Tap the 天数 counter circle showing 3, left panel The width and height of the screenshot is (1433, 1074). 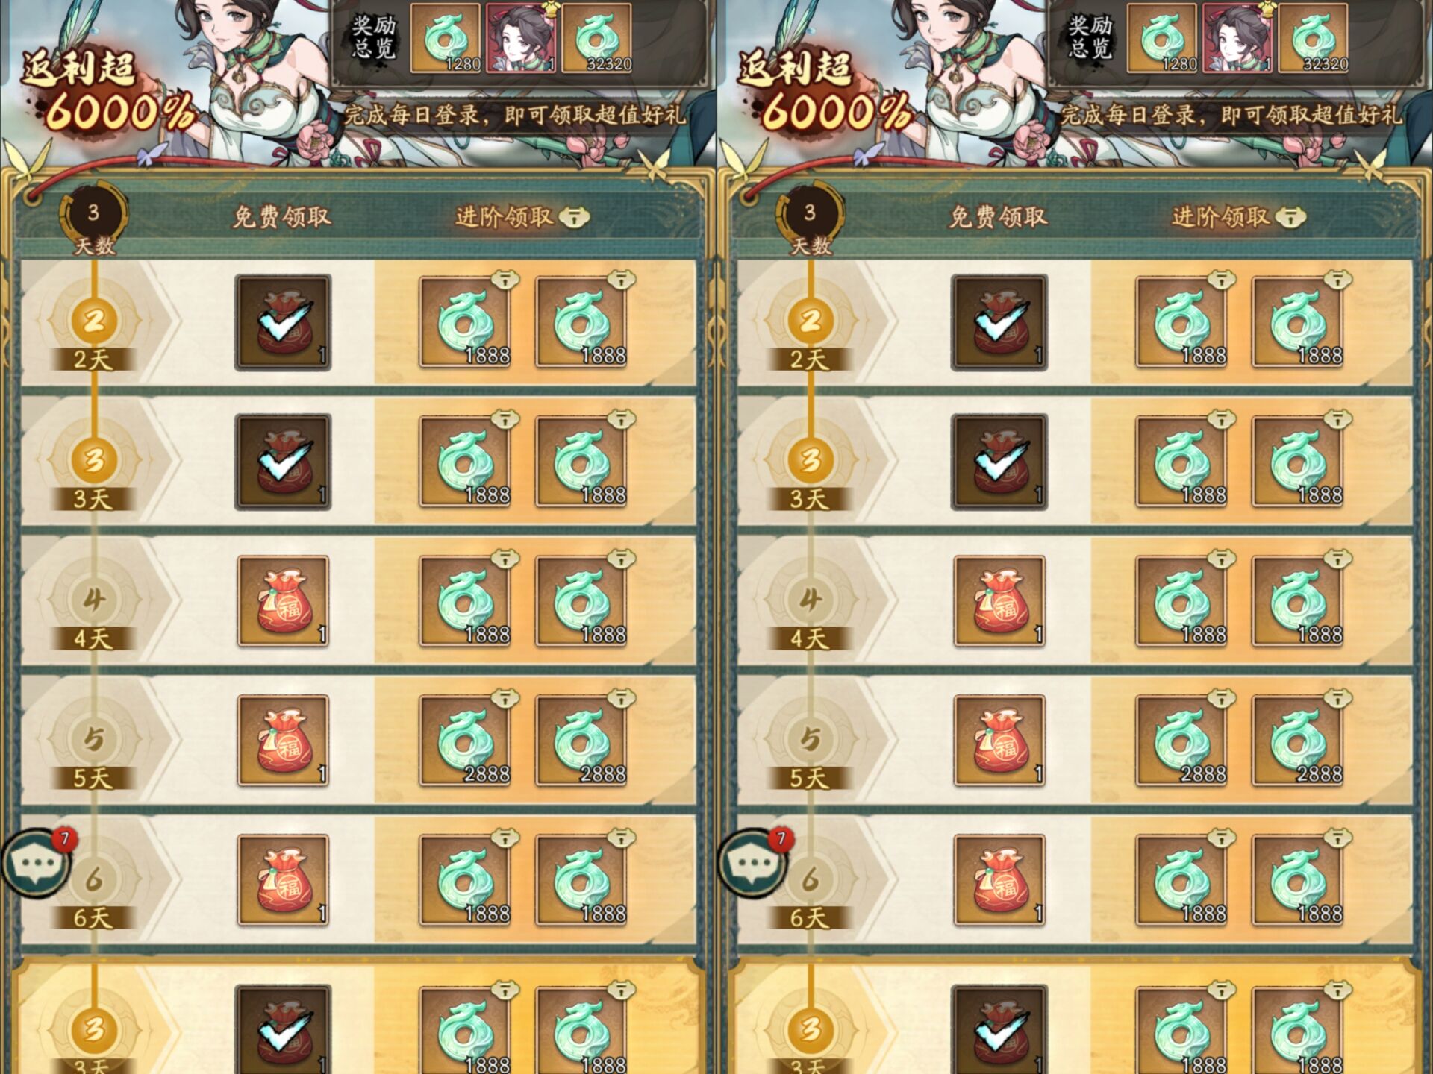(x=93, y=213)
